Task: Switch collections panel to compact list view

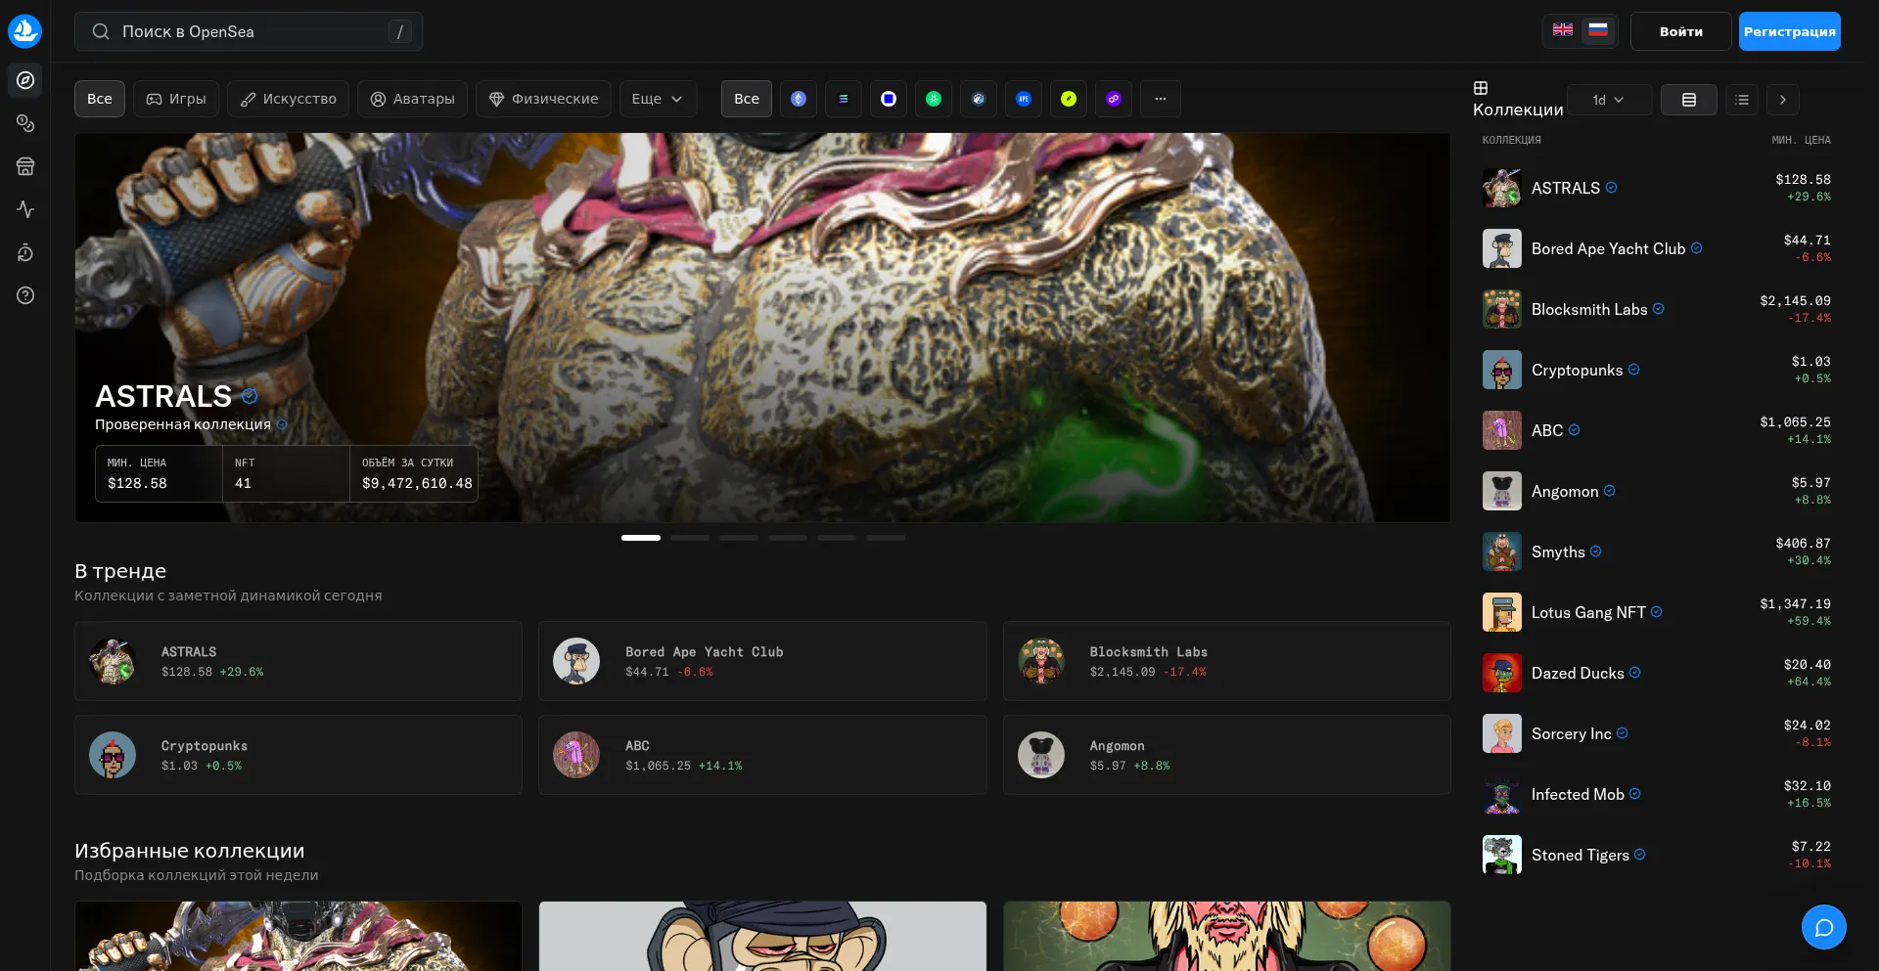Action: click(1742, 100)
